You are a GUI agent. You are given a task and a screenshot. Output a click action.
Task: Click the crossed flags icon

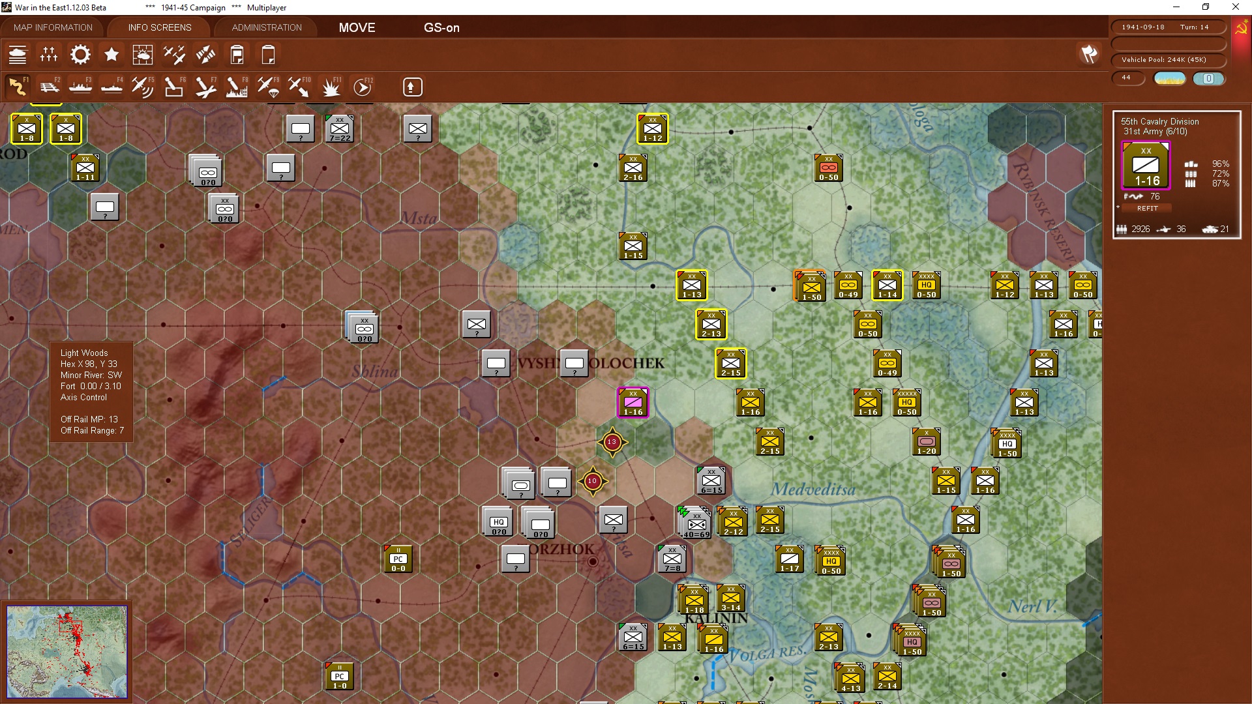tap(1089, 54)
